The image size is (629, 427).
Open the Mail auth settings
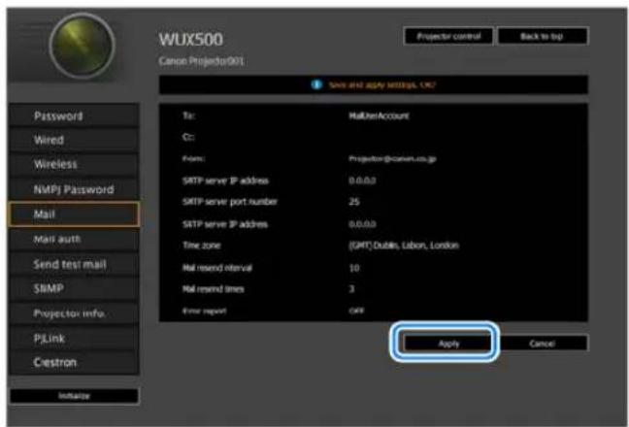[74, 239]
